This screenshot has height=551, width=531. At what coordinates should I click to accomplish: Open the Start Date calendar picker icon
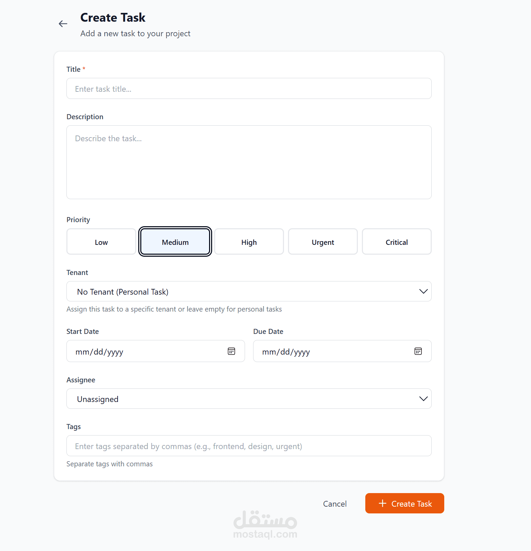click(231, 351)
